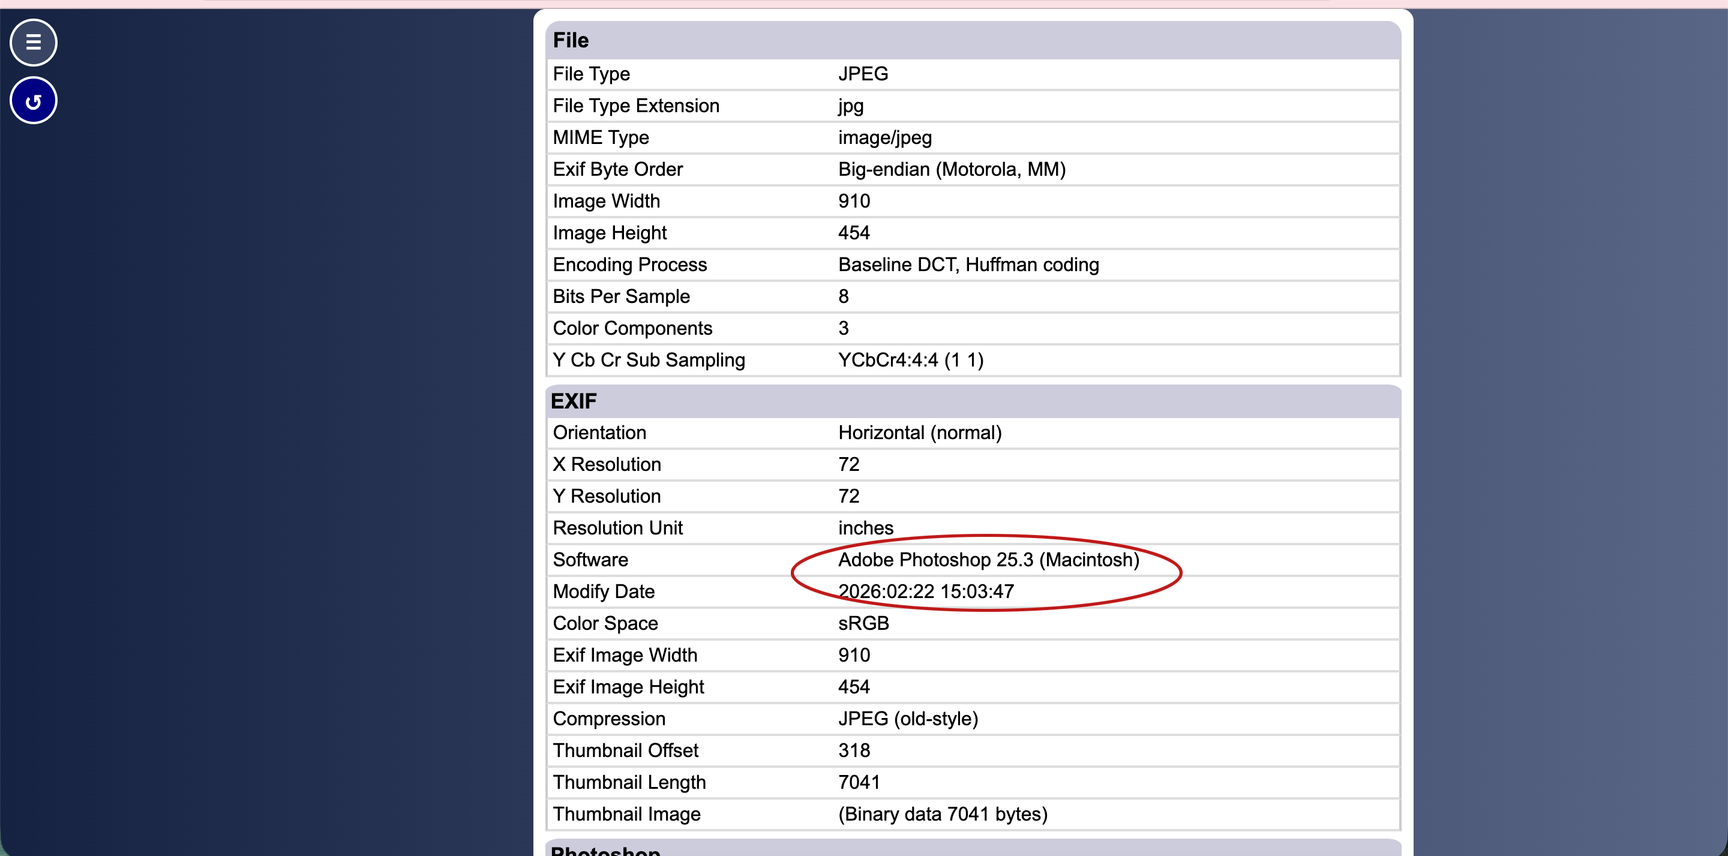1728x856 pixels.
Task: Click the reset/refresh circular button
Action: point(33,100)
